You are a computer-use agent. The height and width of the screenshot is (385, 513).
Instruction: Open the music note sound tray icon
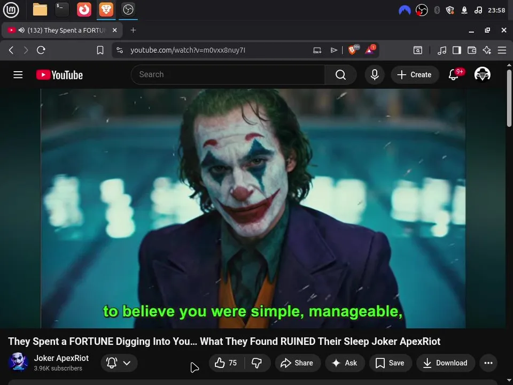(x=478, y=10)
